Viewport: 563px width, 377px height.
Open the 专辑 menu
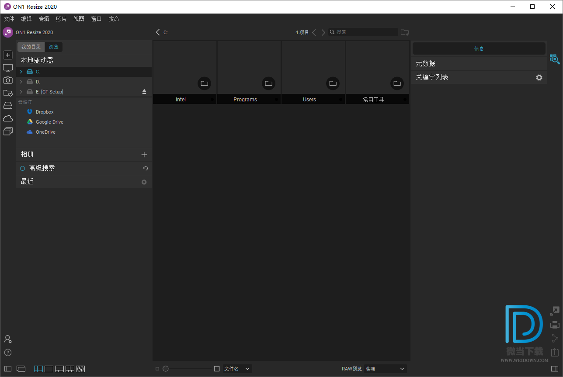pyautogui.click(x=44, y=19)
